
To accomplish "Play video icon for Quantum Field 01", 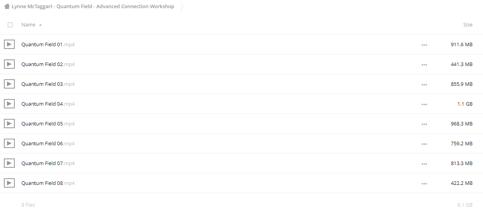I will click(9, 44).
